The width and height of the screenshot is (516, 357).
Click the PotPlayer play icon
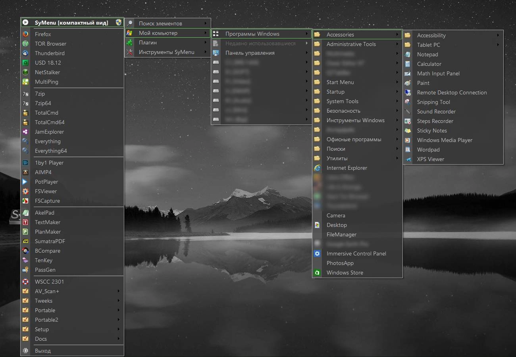[25, 182]
